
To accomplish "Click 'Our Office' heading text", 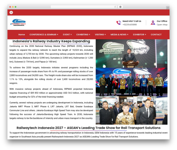I will pos(162,21).
